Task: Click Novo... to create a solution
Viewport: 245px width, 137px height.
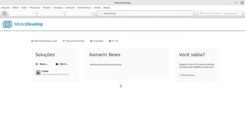Action: 44,64
